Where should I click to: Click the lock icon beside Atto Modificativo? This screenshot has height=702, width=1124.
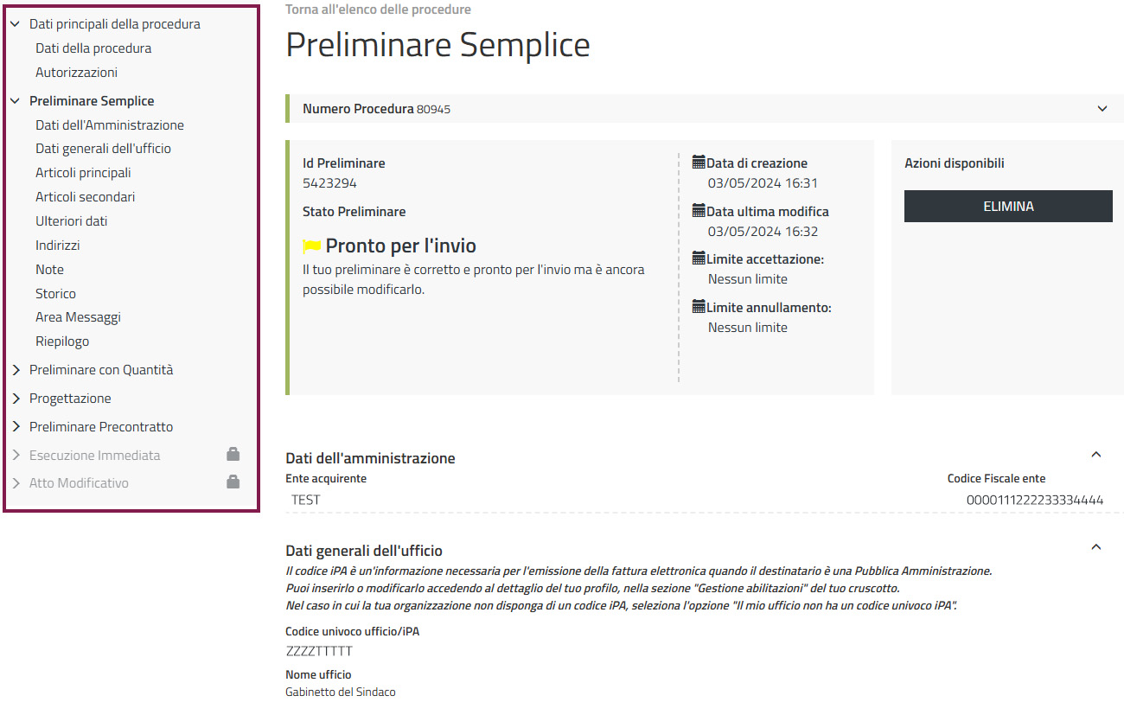pyautogui.click(x=233, y=482)
